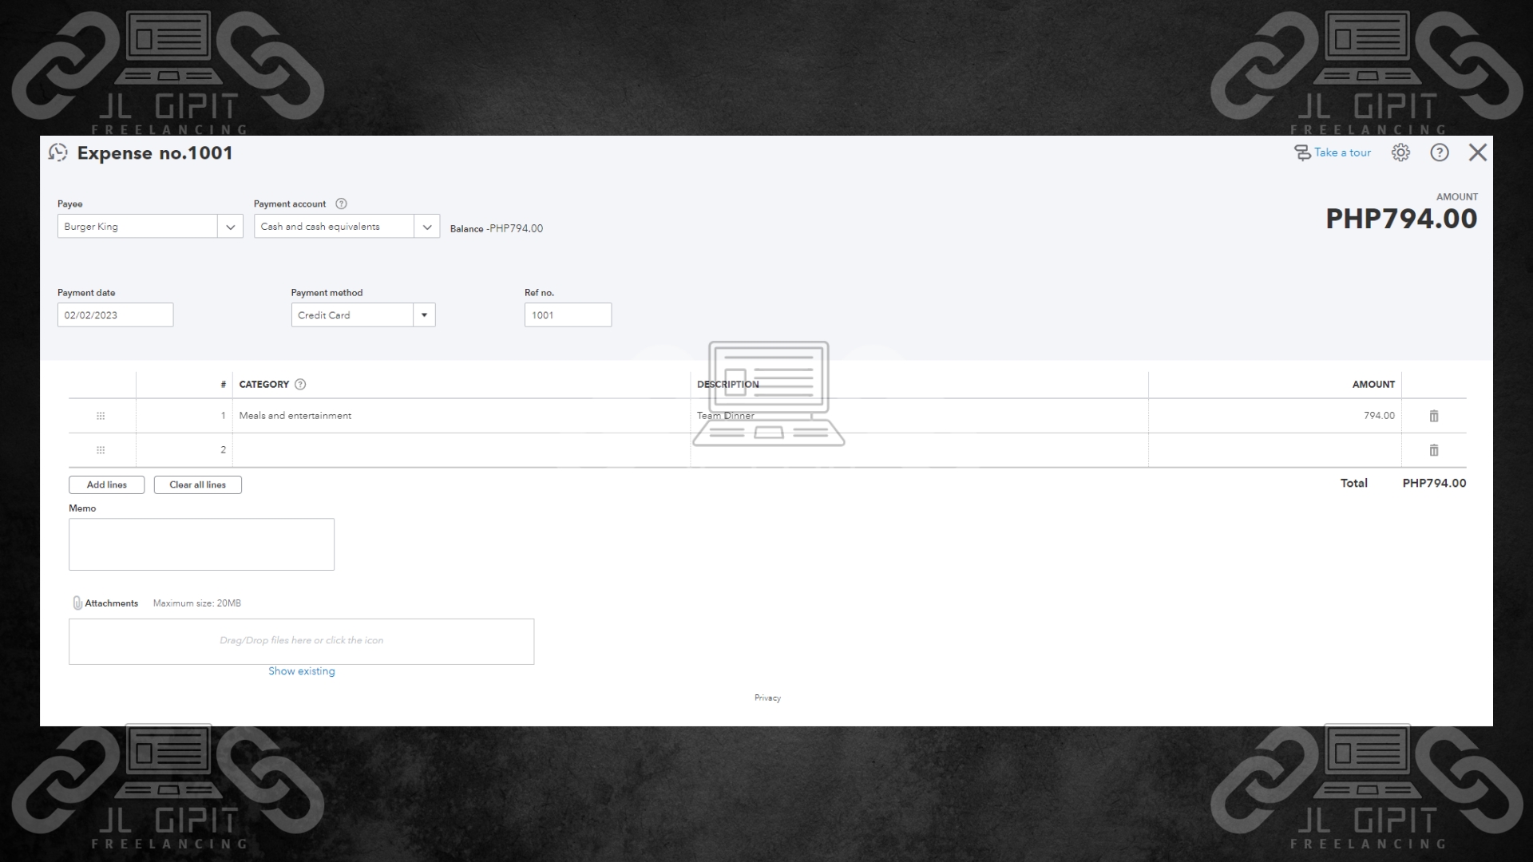Expand the Payee dropdown
1533x862 pixels.
coord(230,227)
